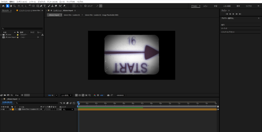Select the Pen tool

(x=41, y=6)
